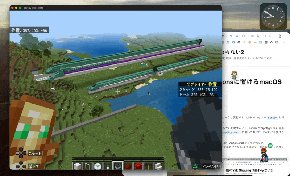Select the soul lantern hotbar slot
This screenshot has width=290, height=176.
[x=108, y=166]
